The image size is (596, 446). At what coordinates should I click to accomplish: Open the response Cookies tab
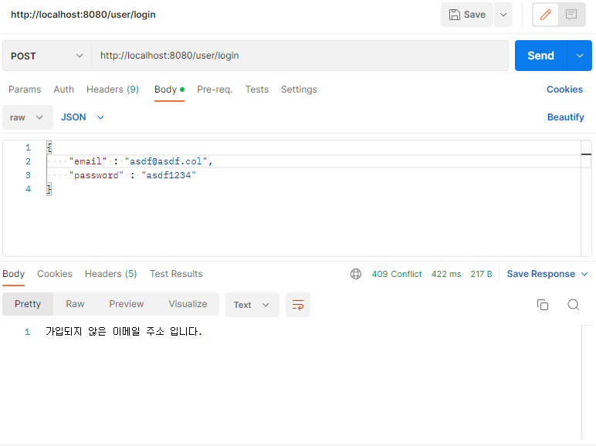[x=55, y=274]
